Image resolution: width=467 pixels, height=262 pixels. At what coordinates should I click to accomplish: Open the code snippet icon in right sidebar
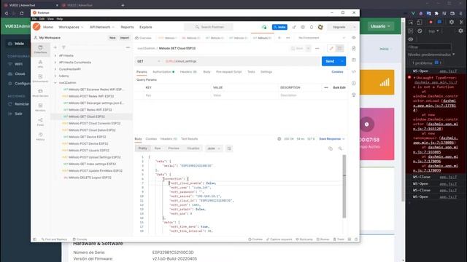354,71
